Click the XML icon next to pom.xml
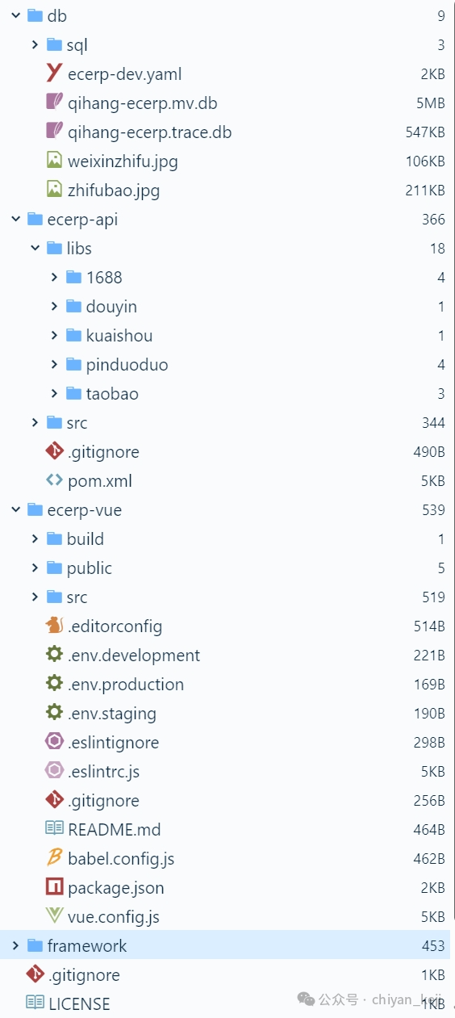 tap(54, 480)
